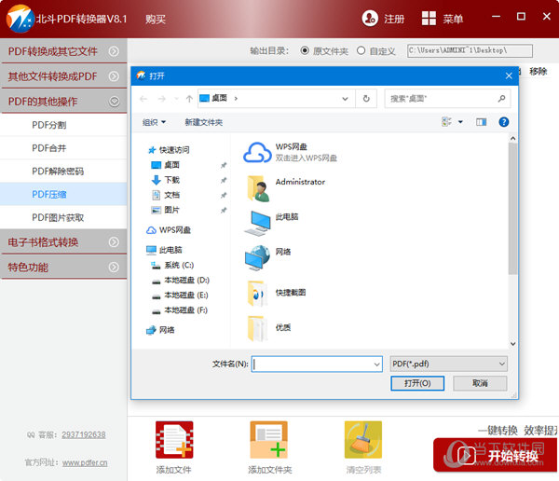Select 下载 in quick access
Screen dimensions: 559x481
[171, 180]
